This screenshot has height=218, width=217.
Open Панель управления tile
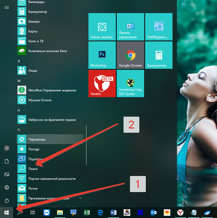(131, 27)
